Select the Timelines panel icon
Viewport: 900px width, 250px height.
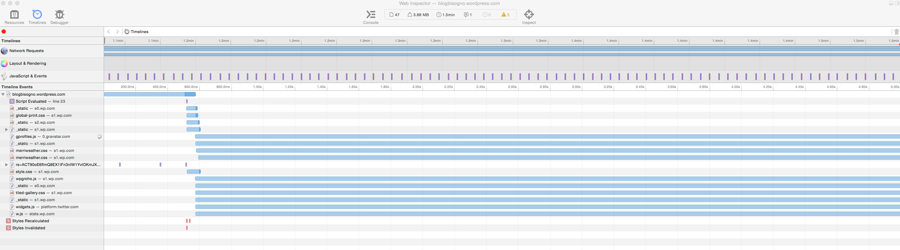point(37,17)
